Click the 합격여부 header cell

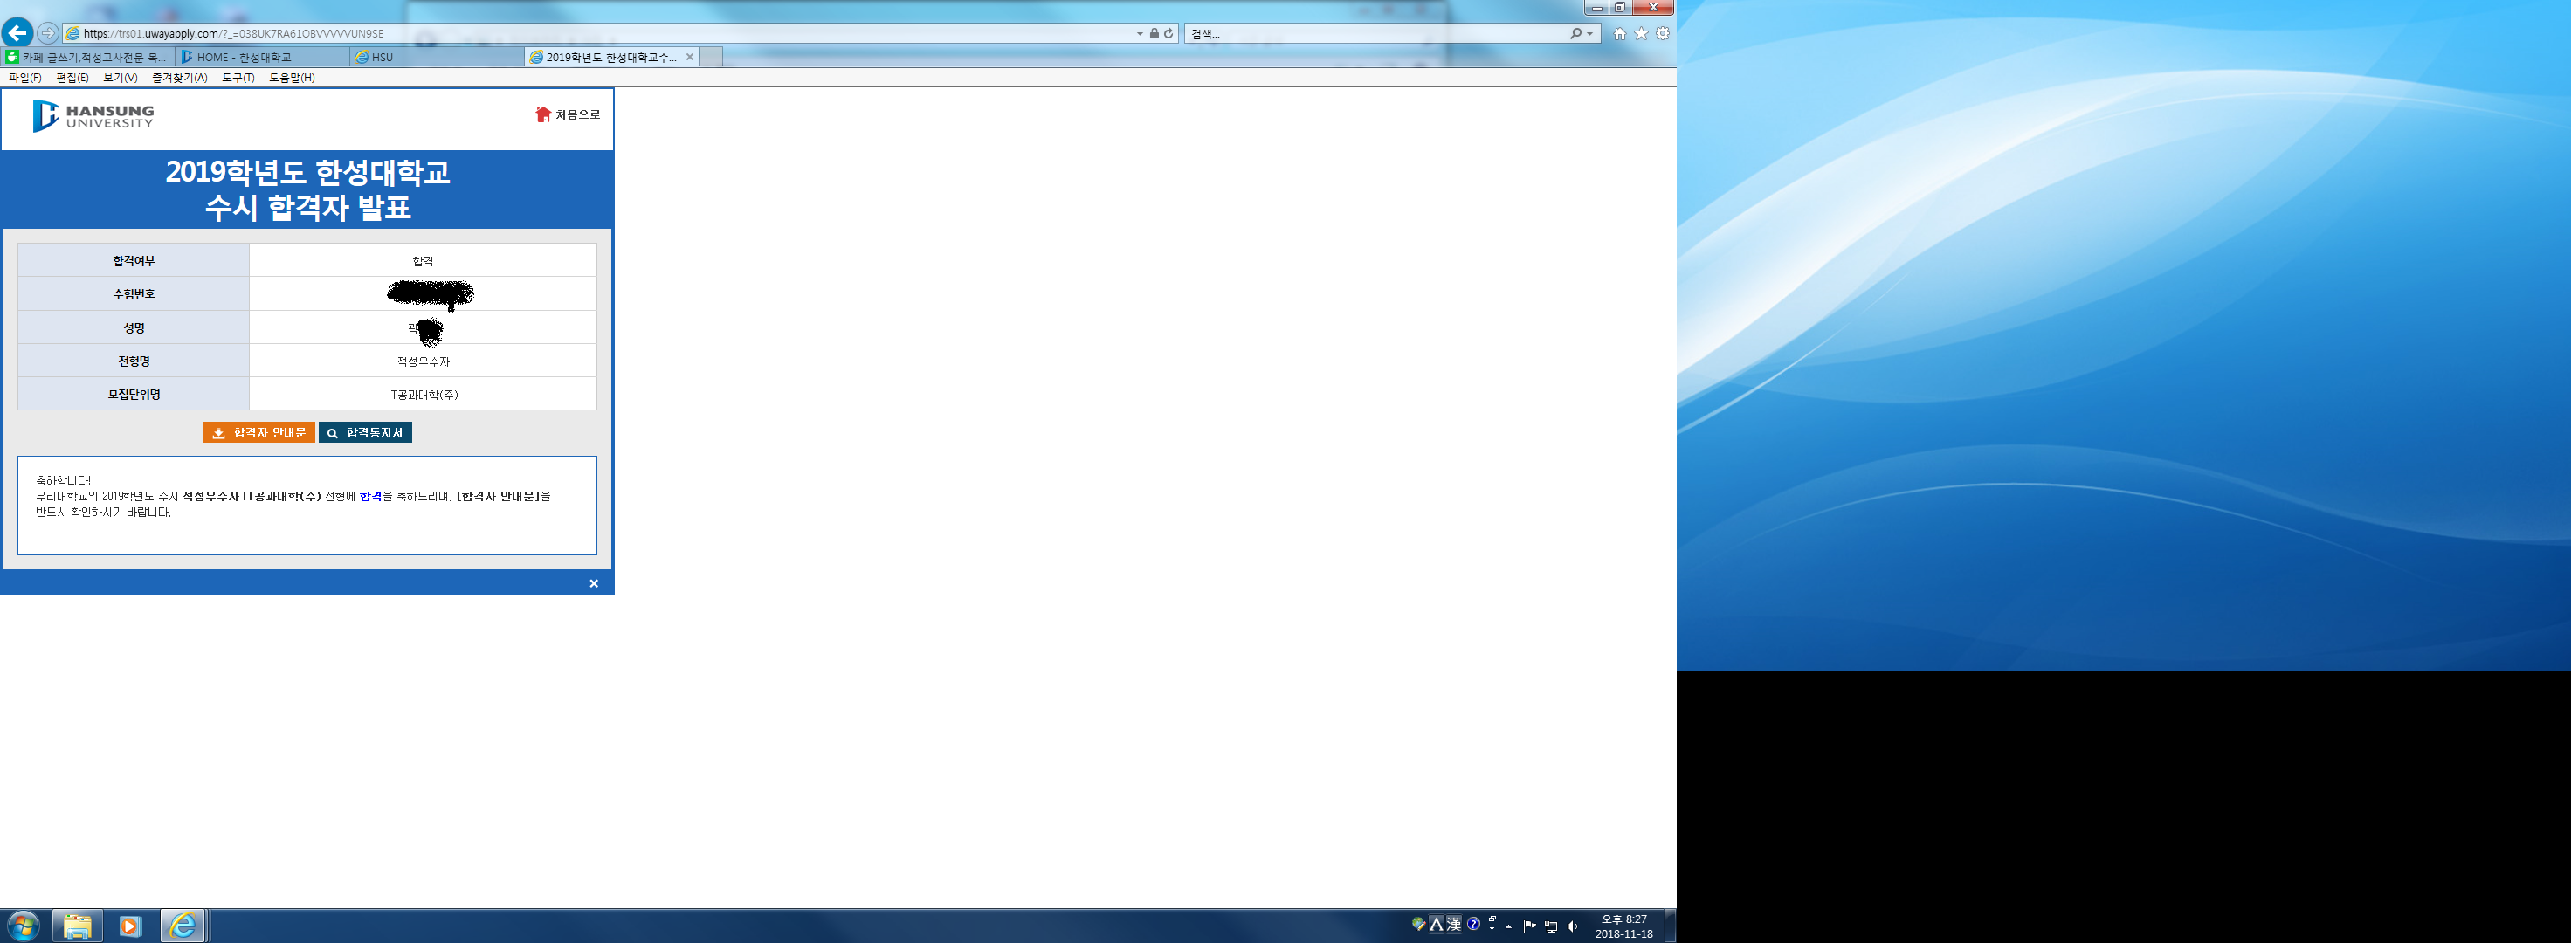point(134,260)
